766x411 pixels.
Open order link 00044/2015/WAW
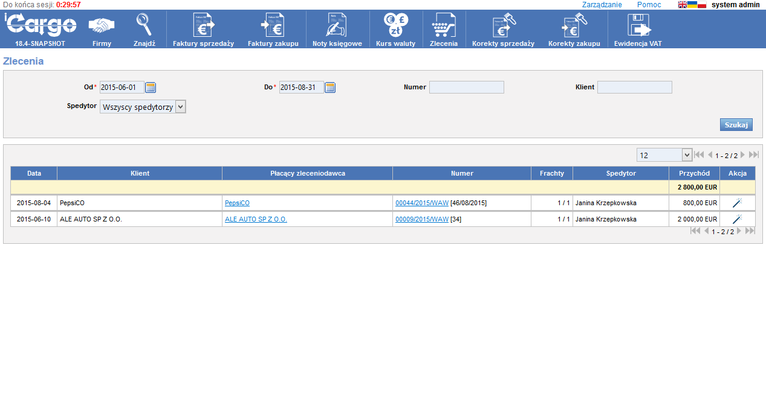click(421, 203)
